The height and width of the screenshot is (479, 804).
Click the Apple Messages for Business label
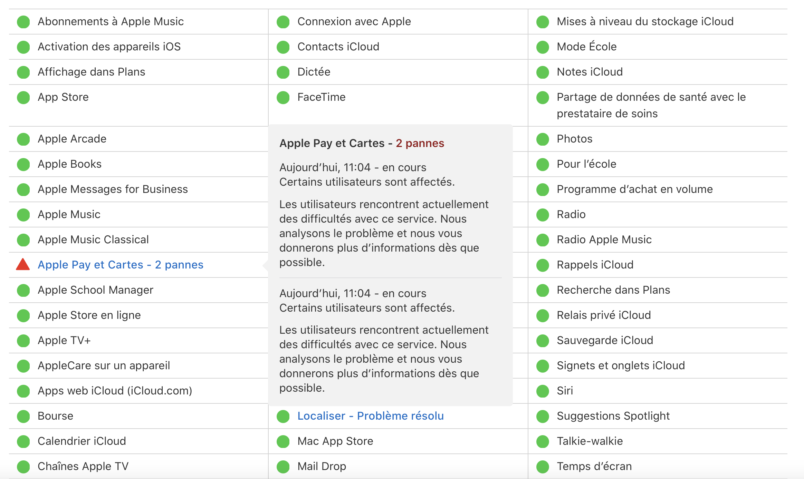click(x=113, y=189)
